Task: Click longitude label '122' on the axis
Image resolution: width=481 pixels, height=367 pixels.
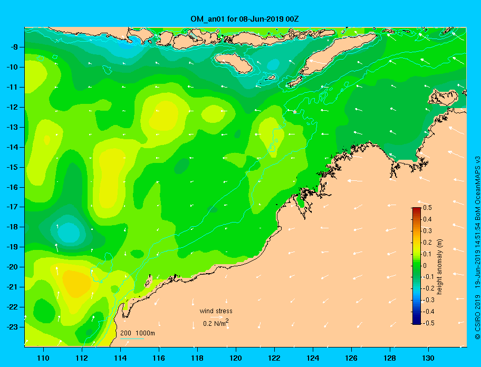Action: click(274, 358)
